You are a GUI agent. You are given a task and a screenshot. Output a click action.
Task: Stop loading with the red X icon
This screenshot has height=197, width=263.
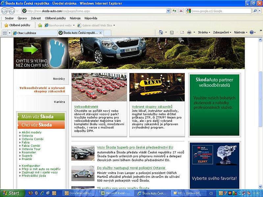pos(181,11)
